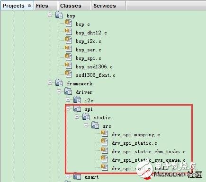Collapse the static folder node

coord(77,116)
